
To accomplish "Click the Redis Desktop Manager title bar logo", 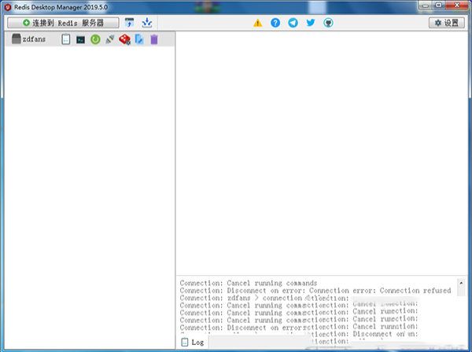I will coord(8,7).
